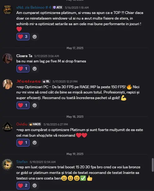This screenshot has width=154, height=191.
Task: Toggle heart reaction on Stefan's message
Action: pos(23,185)
